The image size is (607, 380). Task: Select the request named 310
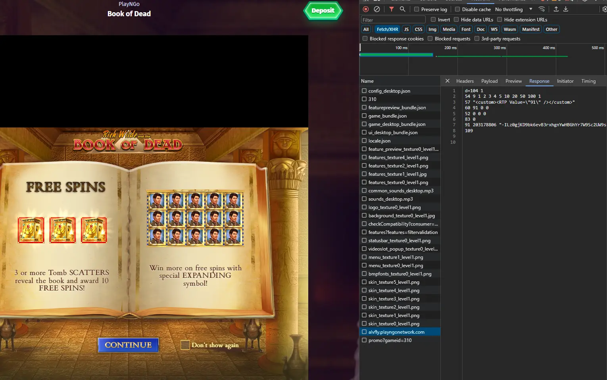400,99
